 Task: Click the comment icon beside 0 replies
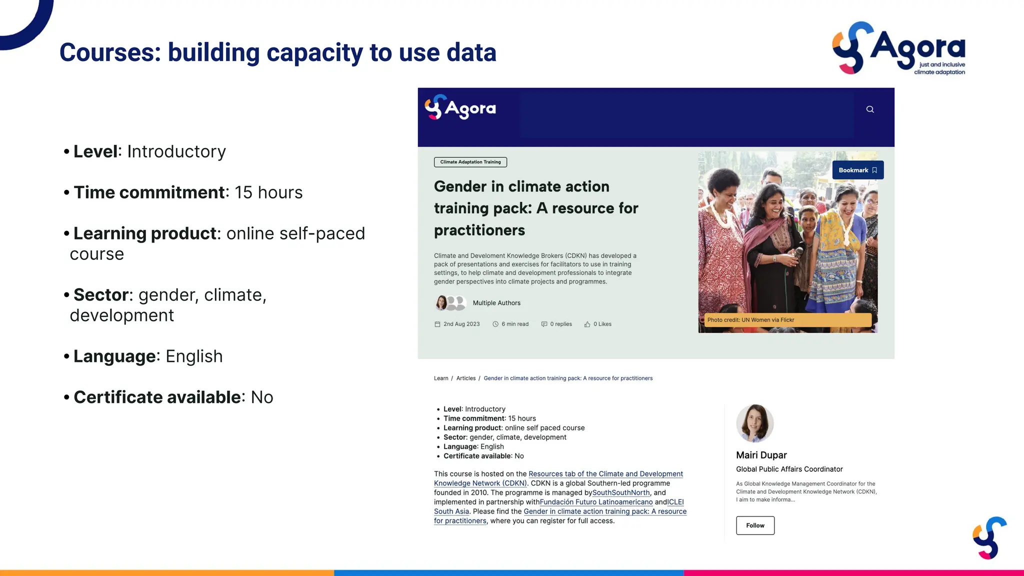point(544,324)
